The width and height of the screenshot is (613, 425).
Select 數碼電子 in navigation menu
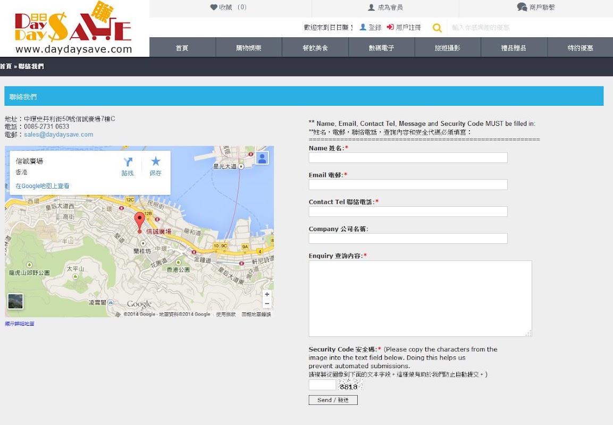click(381, 48)
